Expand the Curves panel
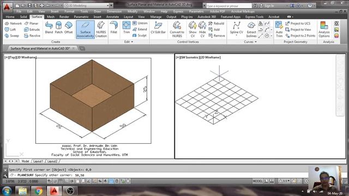 click(250, 42)
